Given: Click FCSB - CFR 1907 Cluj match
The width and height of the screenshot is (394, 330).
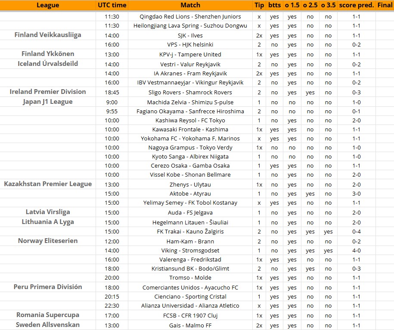Looking at the screenshot, I should 190,315.
